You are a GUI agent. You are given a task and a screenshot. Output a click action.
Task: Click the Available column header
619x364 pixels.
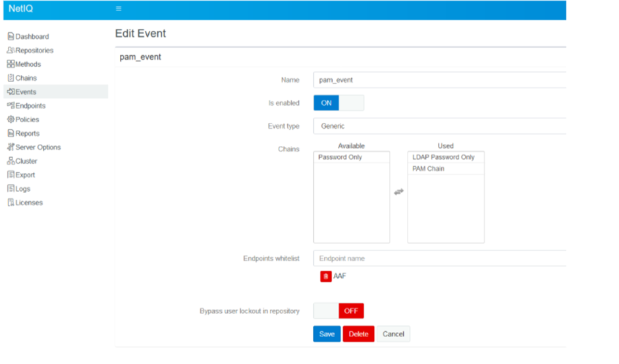pos(352,146)
